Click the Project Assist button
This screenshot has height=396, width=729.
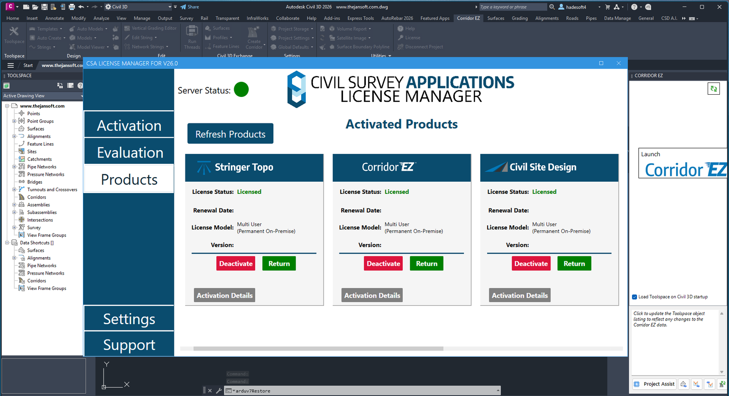654,384
